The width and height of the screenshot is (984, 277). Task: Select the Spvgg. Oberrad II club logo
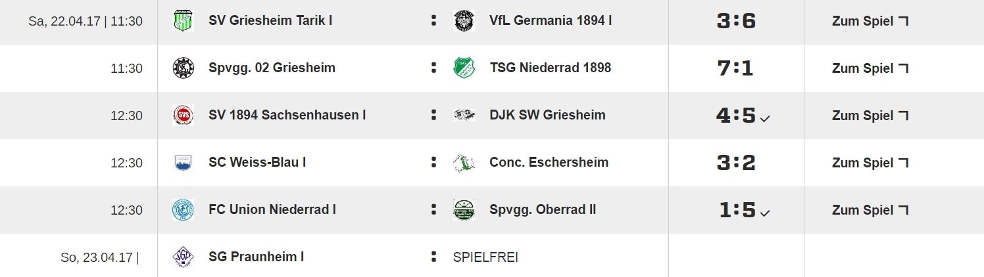point(464,210)
